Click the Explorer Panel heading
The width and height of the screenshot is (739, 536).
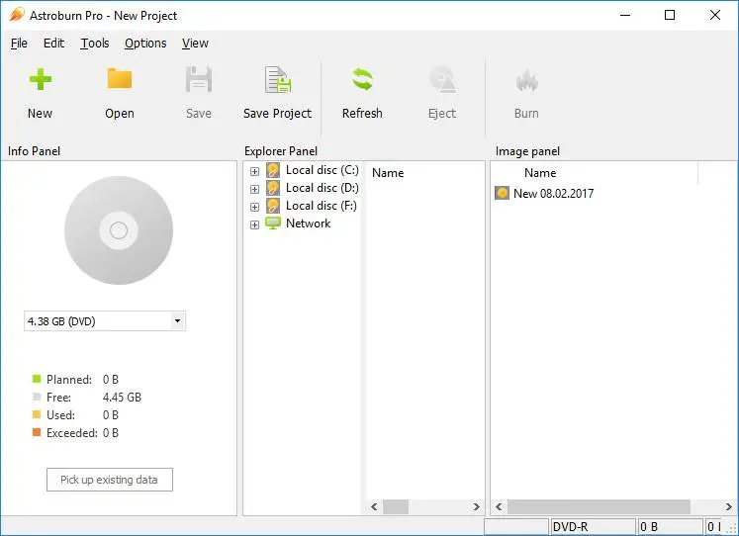click(x=281, y=151)
